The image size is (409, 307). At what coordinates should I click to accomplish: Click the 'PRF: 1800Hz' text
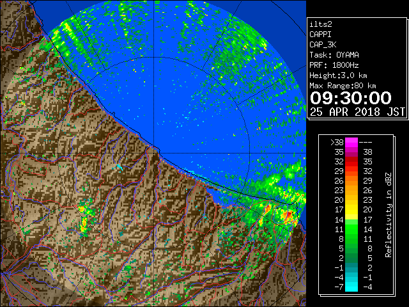point(334,65)
